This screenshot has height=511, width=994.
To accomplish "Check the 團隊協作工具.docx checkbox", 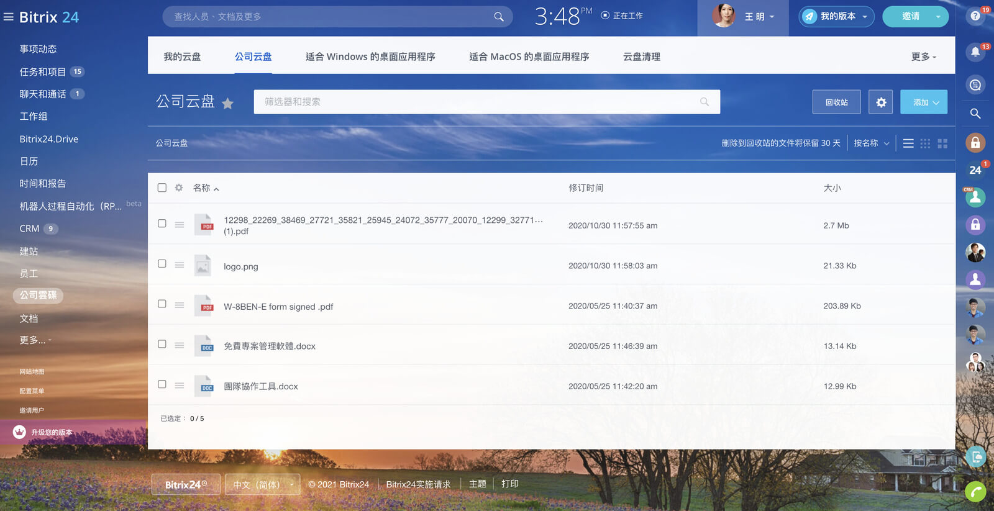I will tap(162, 384).
